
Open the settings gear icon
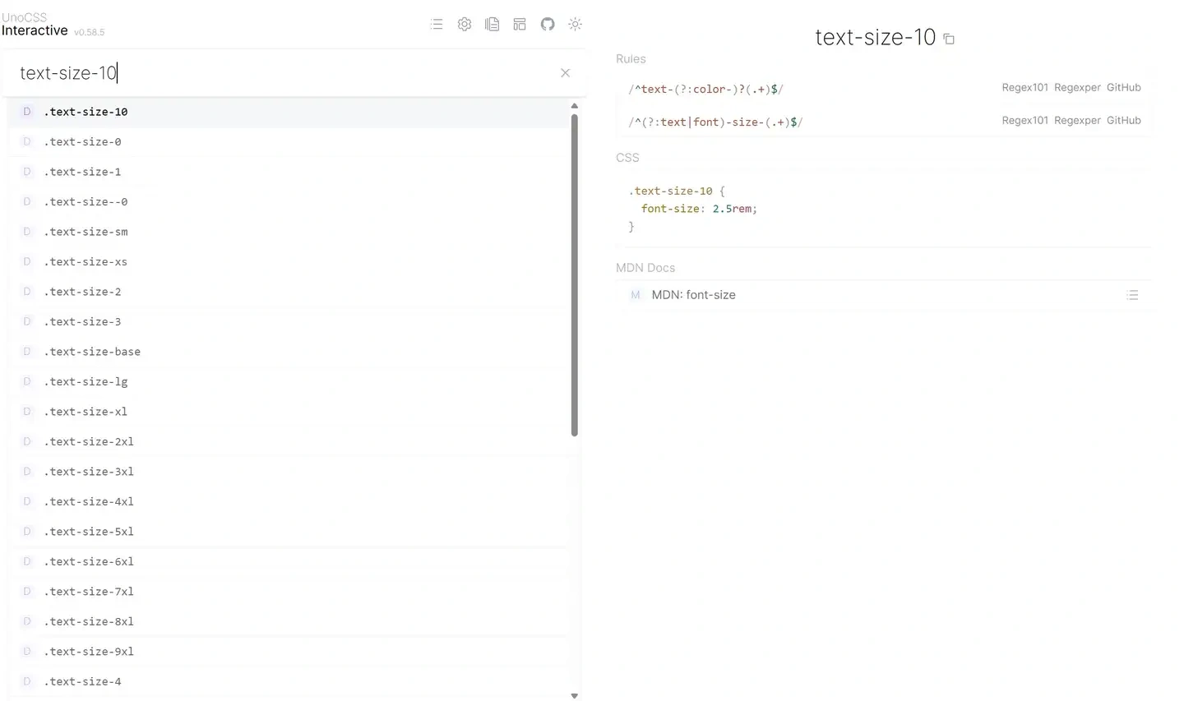pos(465,25)
